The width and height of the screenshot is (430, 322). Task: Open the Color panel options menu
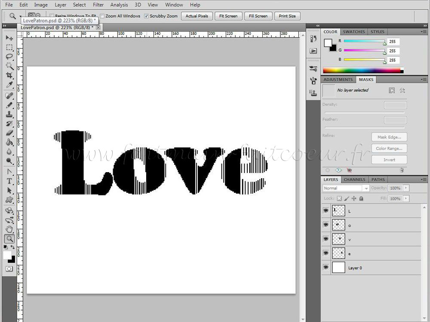[424, 32]
